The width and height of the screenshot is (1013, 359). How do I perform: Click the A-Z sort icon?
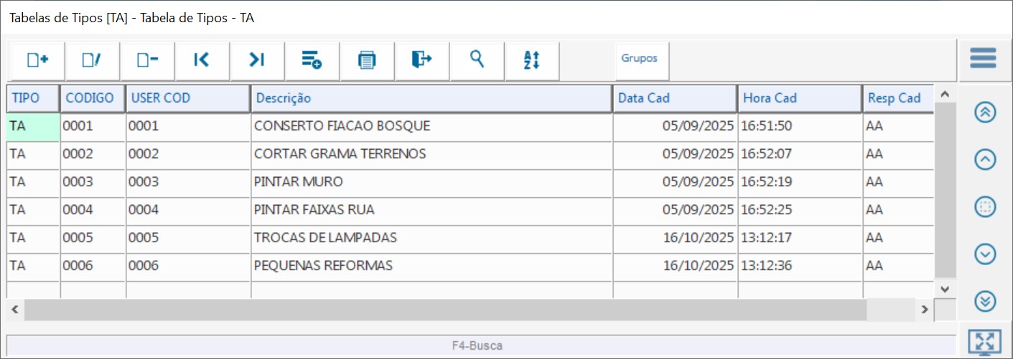tap(531, 60)
